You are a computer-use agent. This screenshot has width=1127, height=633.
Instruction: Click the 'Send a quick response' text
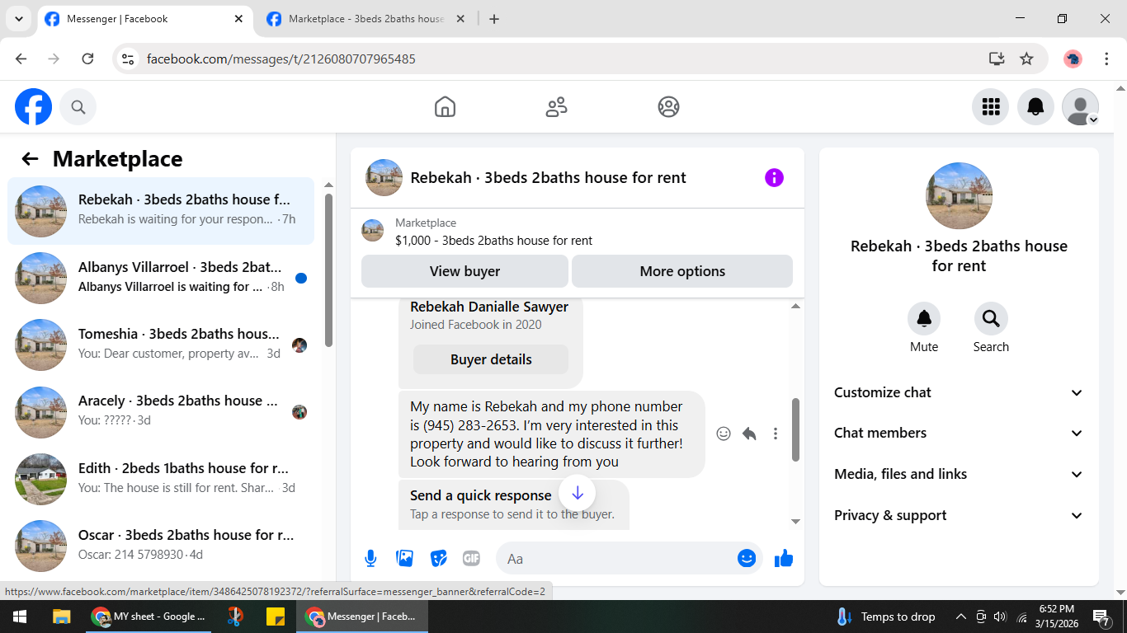coord(481,495)
